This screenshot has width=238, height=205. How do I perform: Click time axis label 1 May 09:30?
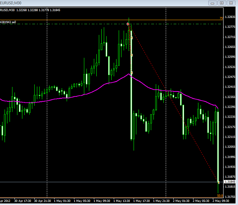tap(102, 201)
